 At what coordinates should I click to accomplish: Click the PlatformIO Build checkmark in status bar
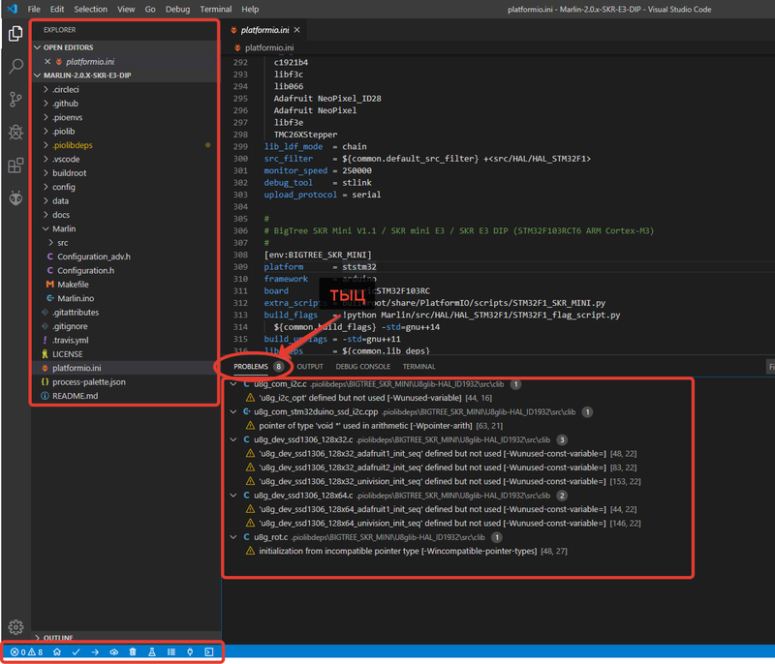pos(76,652)
